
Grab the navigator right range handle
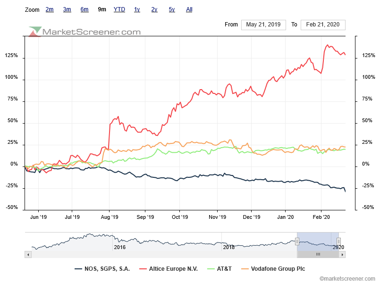tap(339, 241)
